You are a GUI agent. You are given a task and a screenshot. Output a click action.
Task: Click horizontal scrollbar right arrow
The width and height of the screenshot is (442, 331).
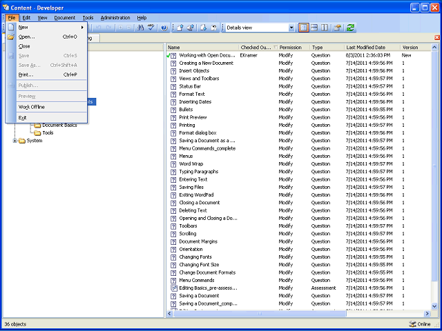click(427, 314)
